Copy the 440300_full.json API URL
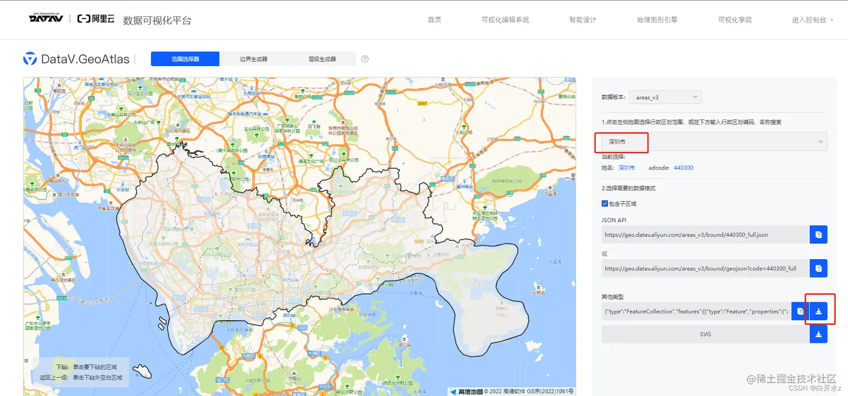This screenshot has height=396, width=848. tap(818, 234)
